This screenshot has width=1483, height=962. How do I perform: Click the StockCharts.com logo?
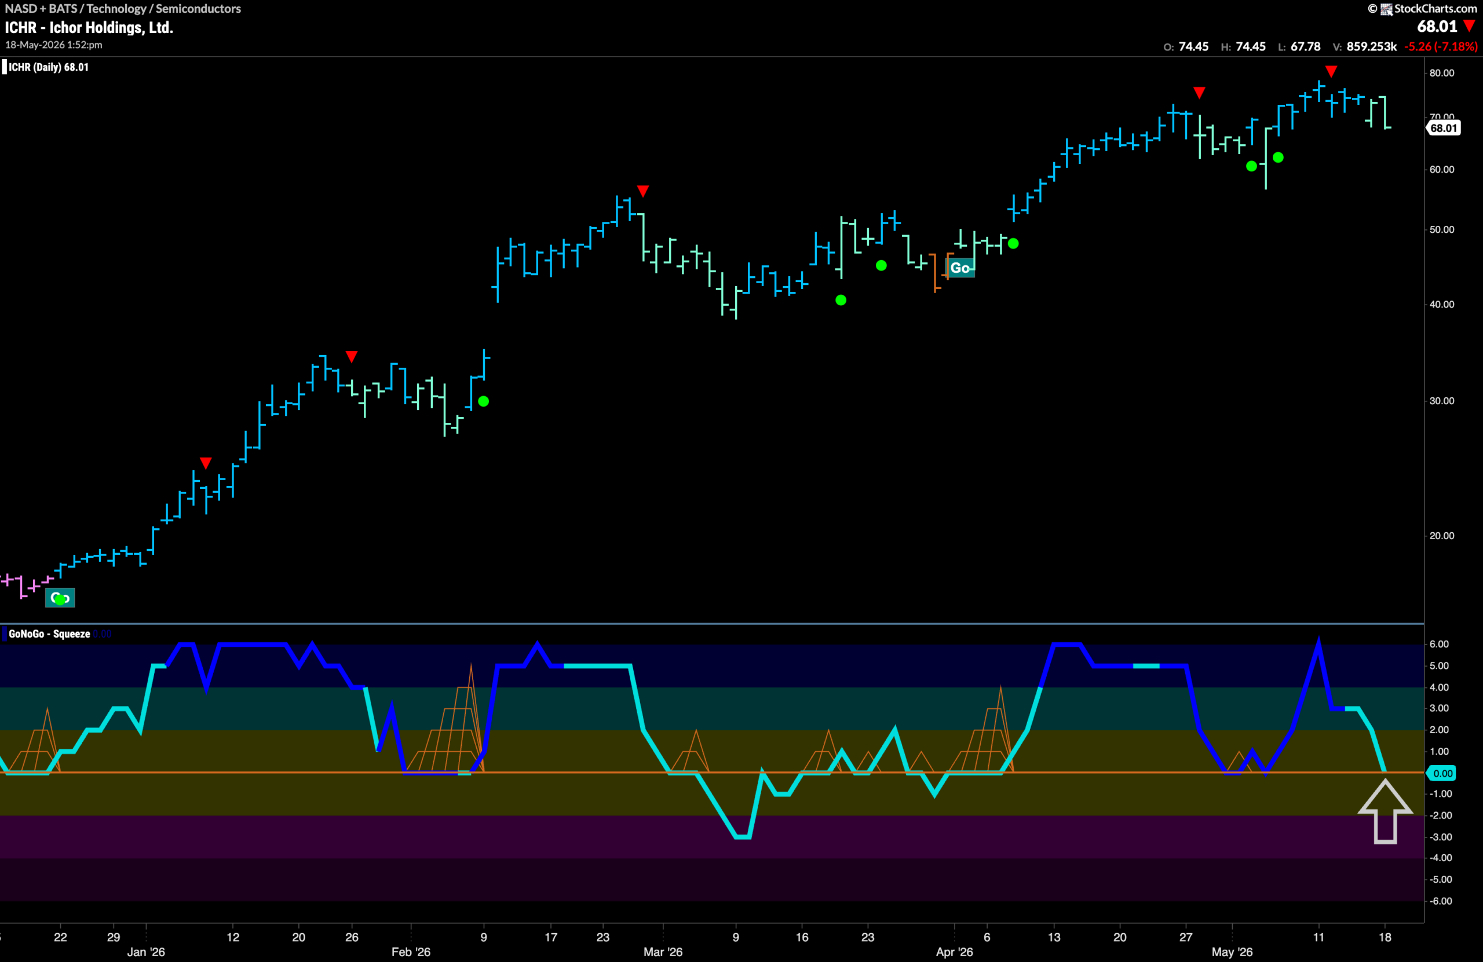coord(1422,9)
